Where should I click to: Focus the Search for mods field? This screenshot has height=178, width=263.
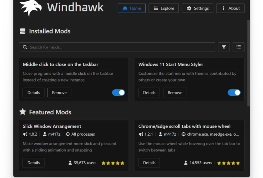click(x=117, y=47)
